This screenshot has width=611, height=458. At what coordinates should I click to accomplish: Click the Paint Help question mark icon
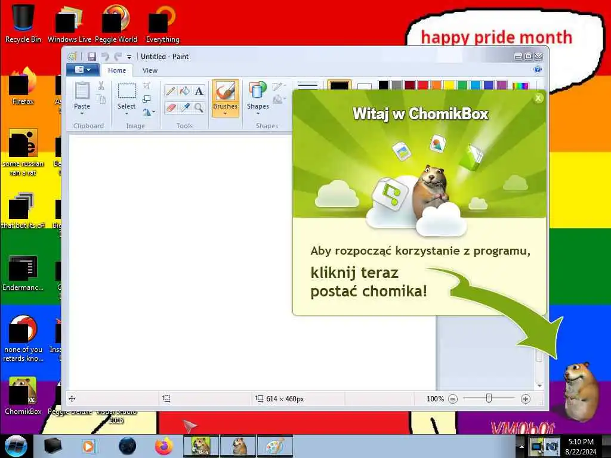[x=538, y=70]
